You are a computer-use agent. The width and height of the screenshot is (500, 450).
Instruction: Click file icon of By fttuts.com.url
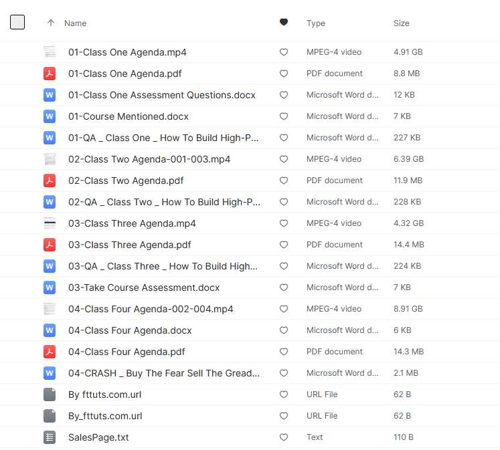(50, 395)
